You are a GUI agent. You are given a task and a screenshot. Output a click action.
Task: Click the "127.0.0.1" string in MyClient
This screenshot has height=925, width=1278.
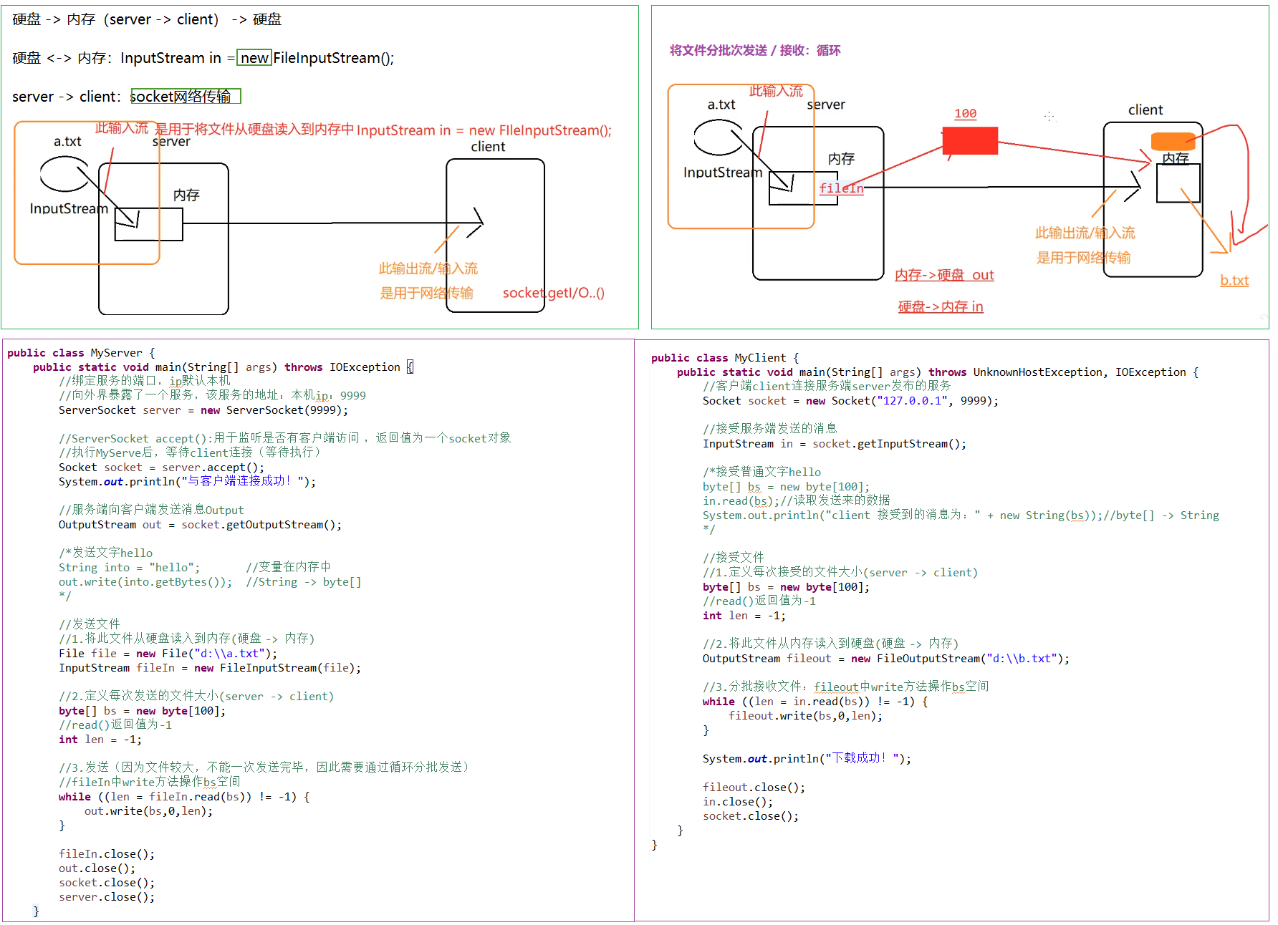pos(912,401)
